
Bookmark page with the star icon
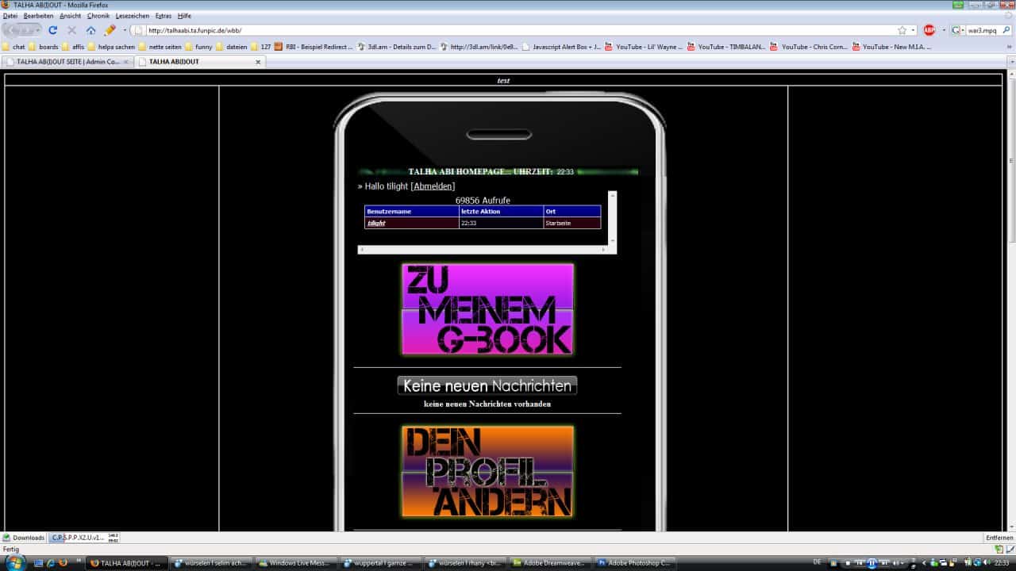(x=902, y=30)
